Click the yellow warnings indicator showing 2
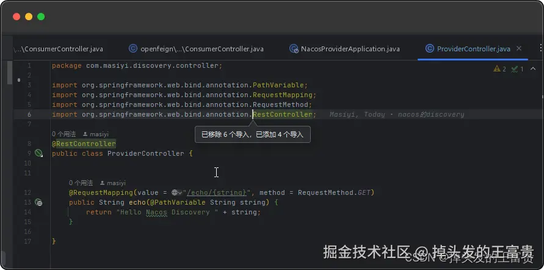The image size is (544, 270). coord(499,69)
